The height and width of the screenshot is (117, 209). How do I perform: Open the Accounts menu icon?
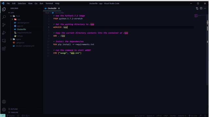[4, 102]
